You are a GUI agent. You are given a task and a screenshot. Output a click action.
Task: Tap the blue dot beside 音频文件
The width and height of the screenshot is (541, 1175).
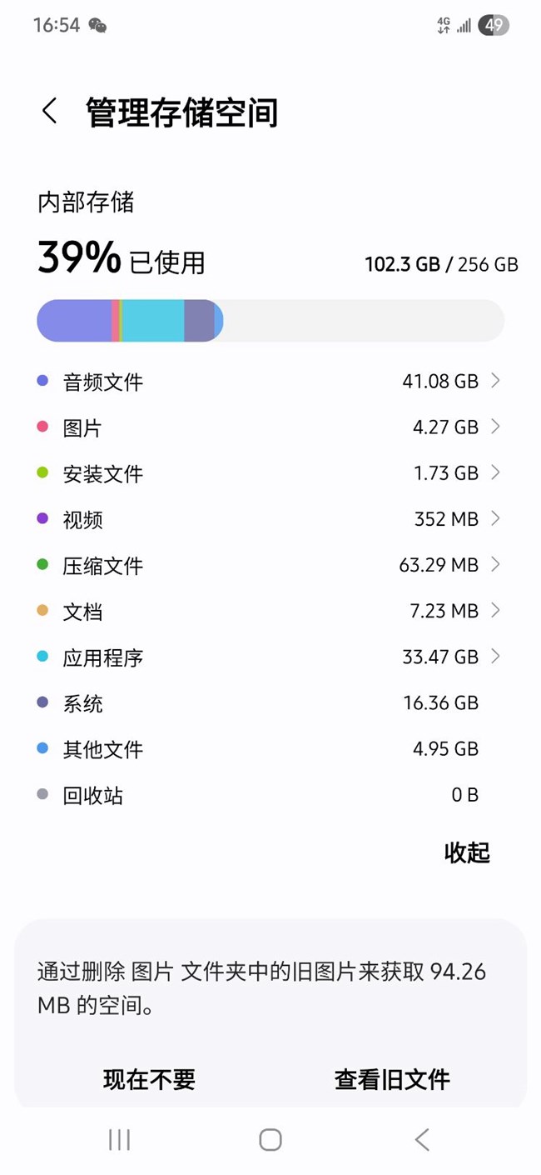pos(43,382)
